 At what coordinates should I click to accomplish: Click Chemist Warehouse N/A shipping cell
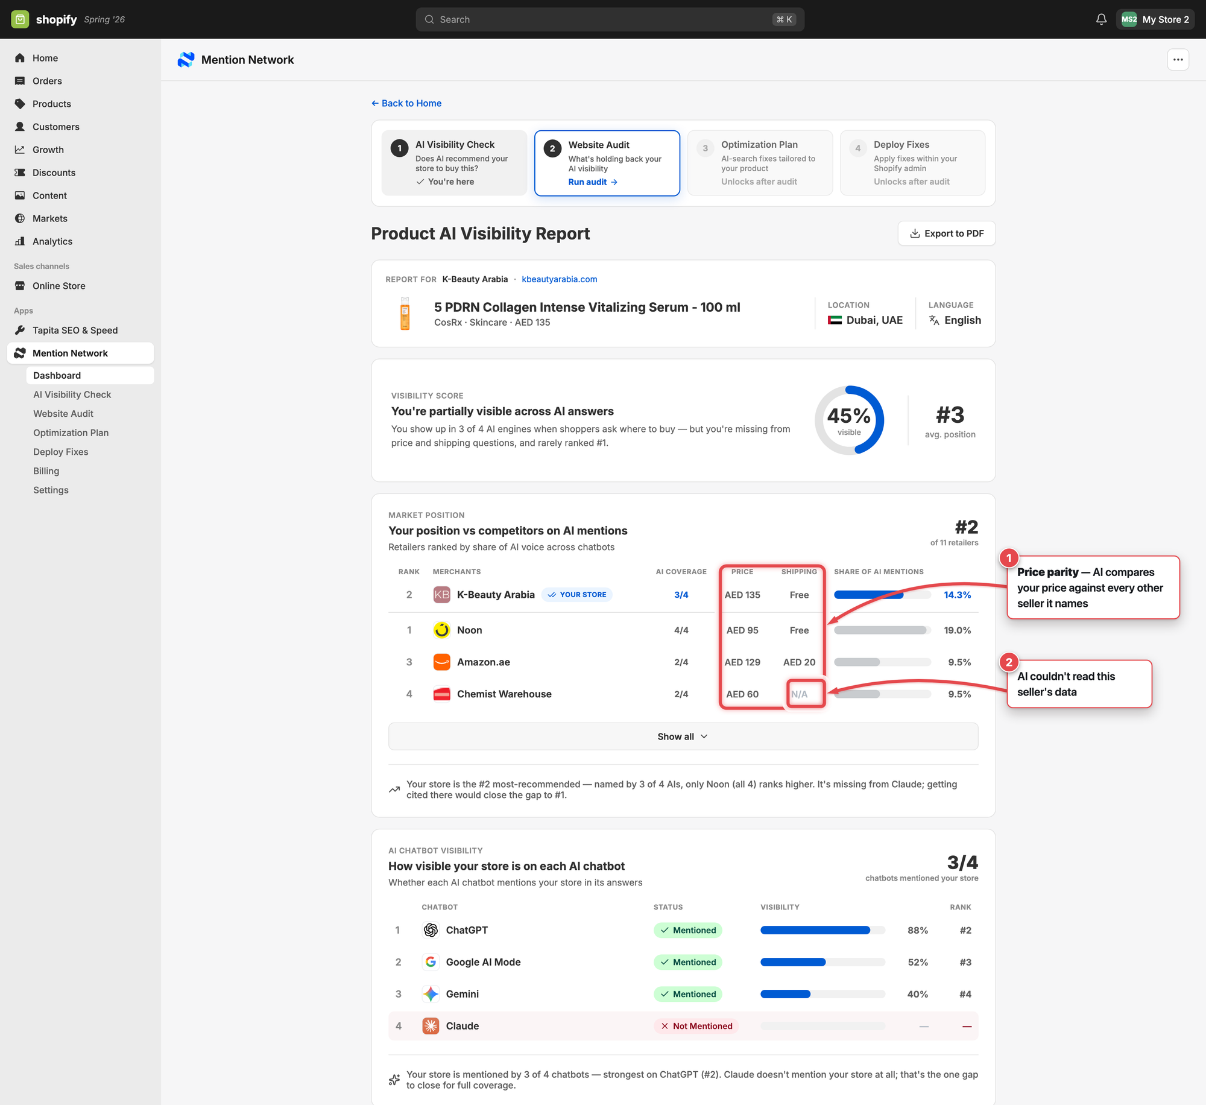[799, 694]
